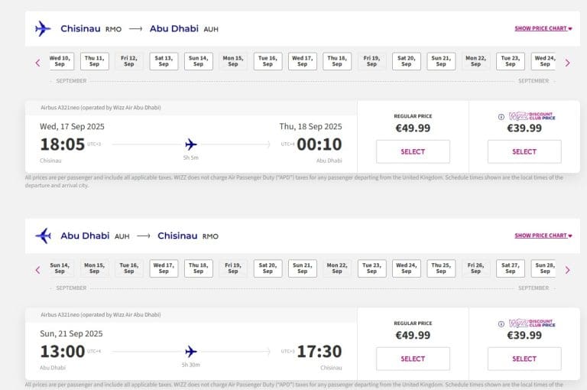Image resolution: width=587 pixels, height=390 pixels.
Task: Select the Sat 13 Sep outbound date tab
Action: 164,61
